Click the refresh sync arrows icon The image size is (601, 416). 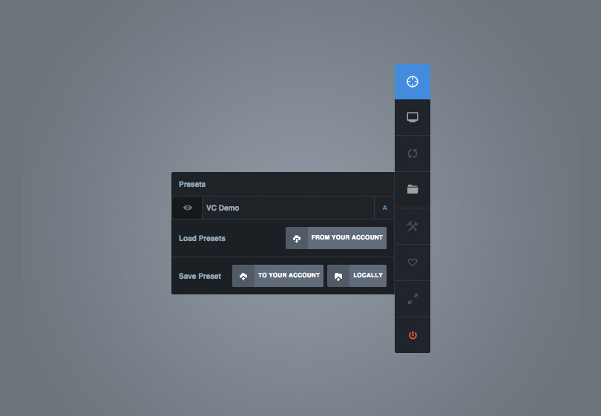[x=413, y=153]
